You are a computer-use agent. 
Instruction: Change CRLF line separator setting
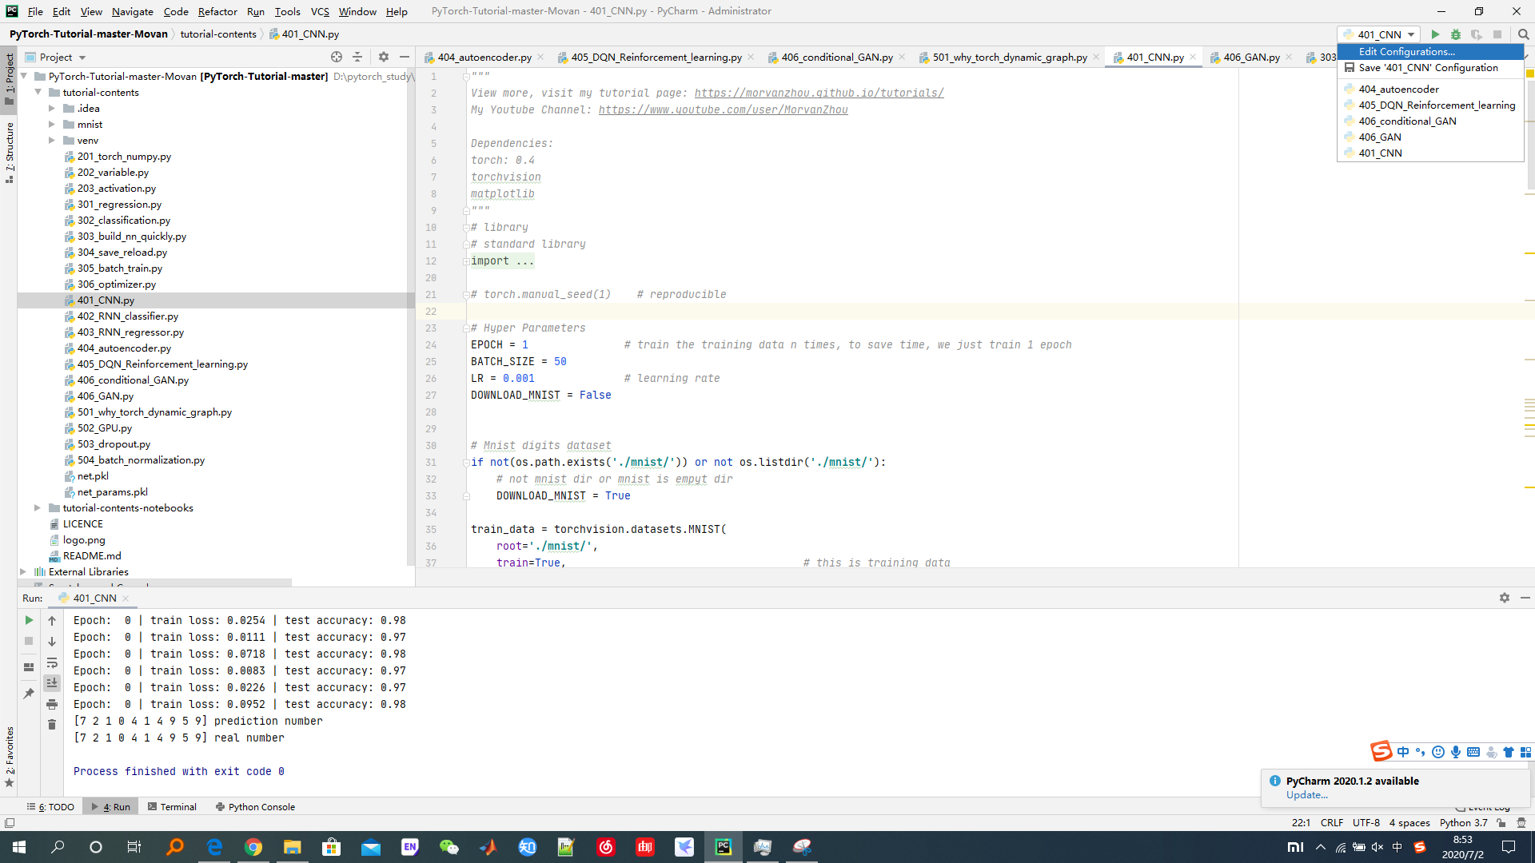pos(1331,822)
